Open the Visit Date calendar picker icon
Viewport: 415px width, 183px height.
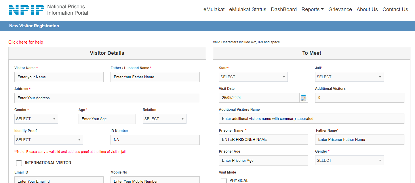(304, 98)
